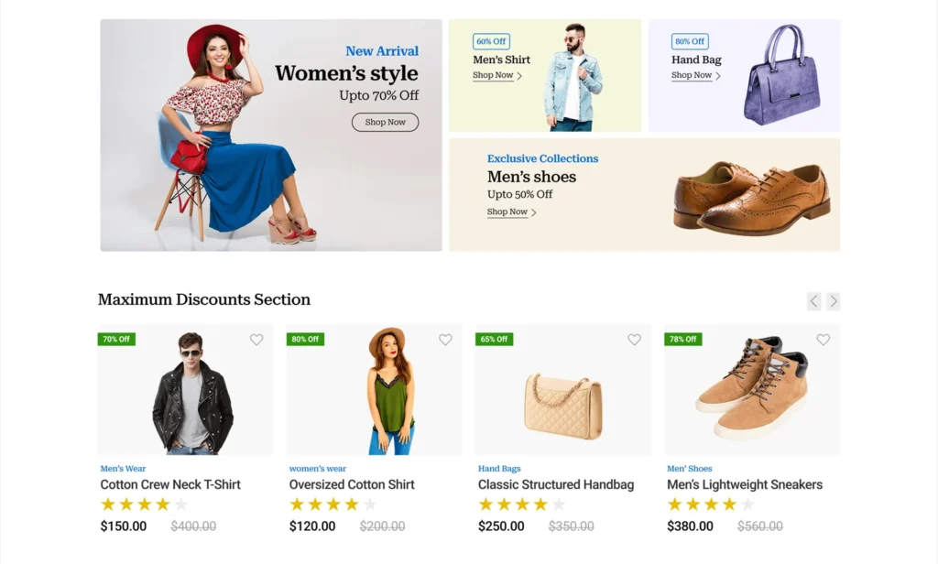The width and height of the screenshot is (938, 564).
Task: Open the Hand Bags category link
Action: point(499,468)
